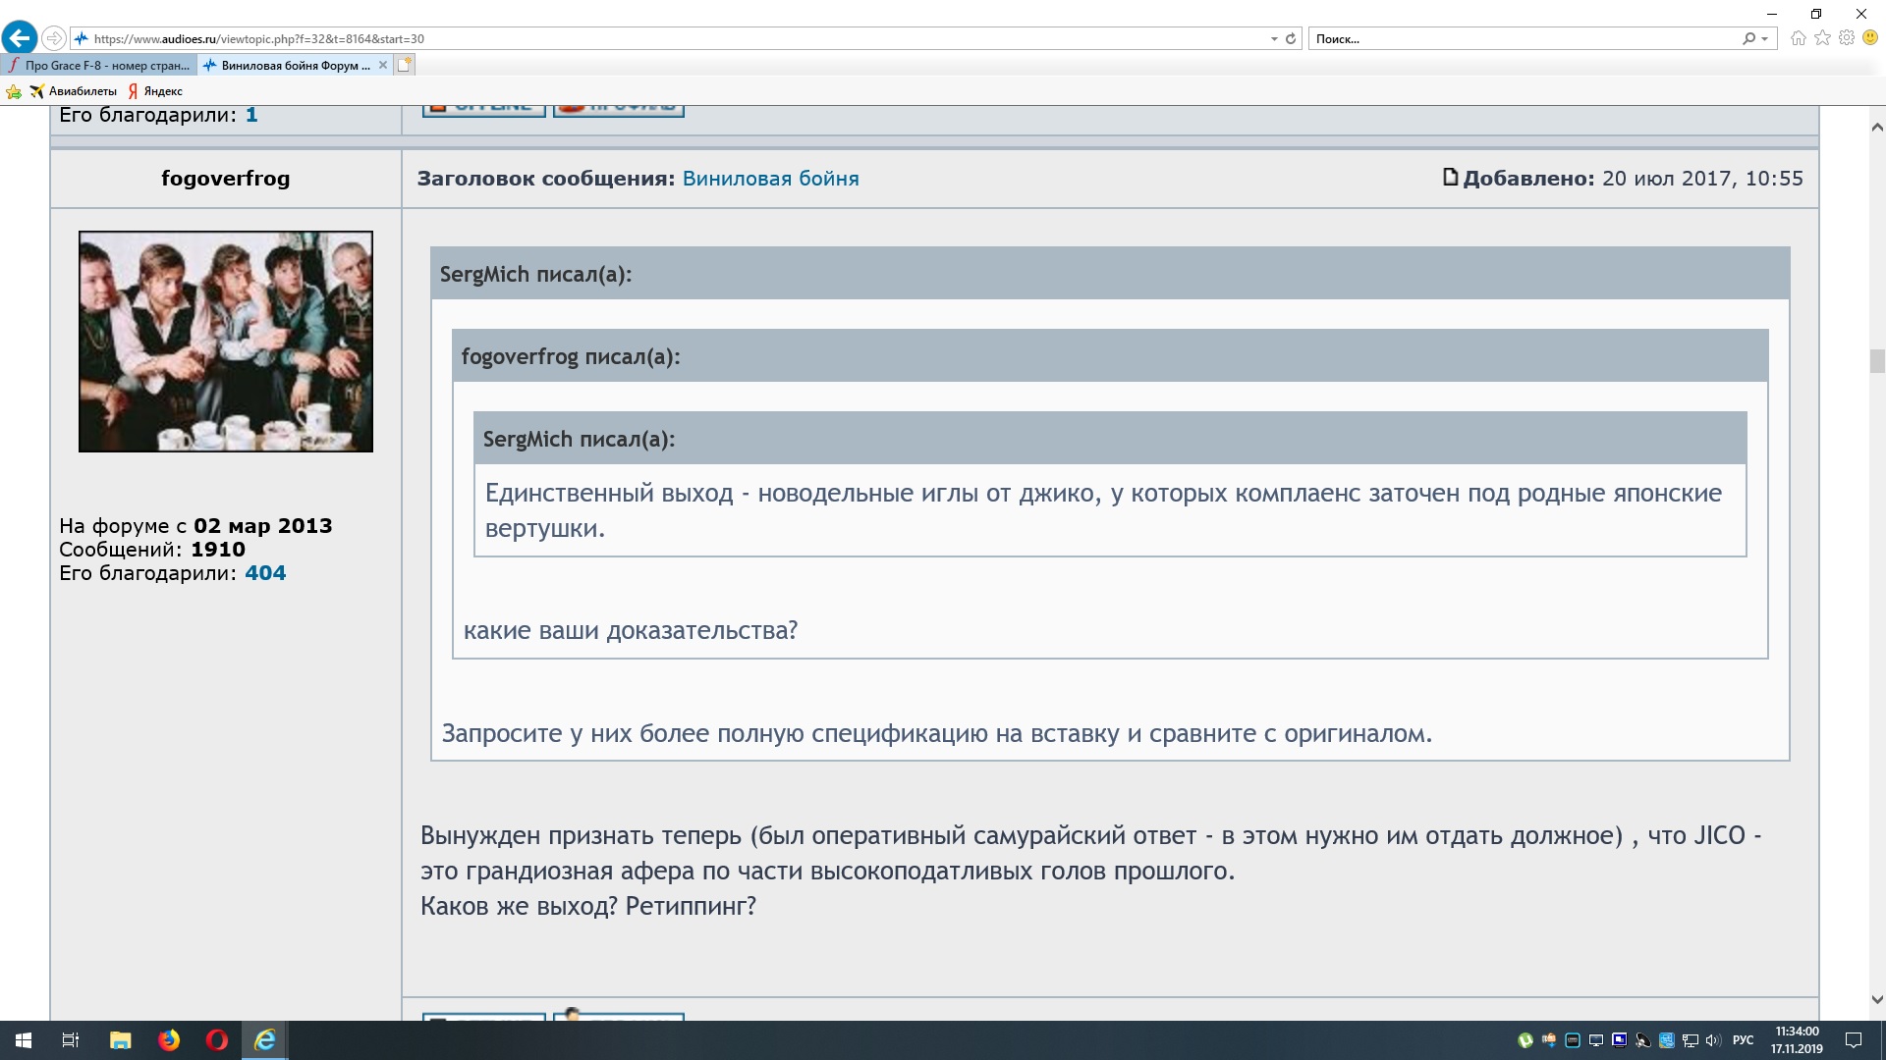Open the Tools gear menu
1886x1060 pixels.
pyautogui.click(x=1847, y=38)
